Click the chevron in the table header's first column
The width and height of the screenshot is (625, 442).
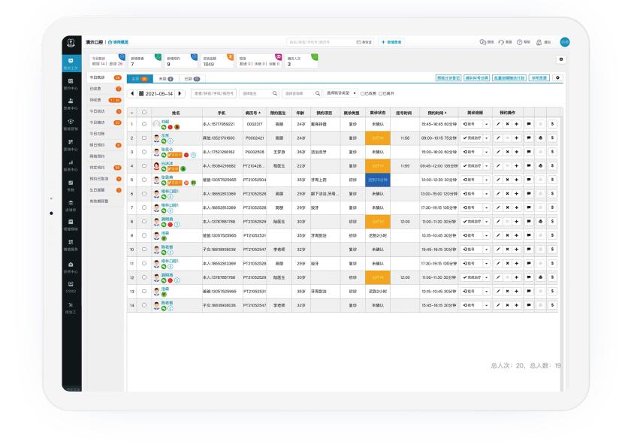tap(132, 113)
